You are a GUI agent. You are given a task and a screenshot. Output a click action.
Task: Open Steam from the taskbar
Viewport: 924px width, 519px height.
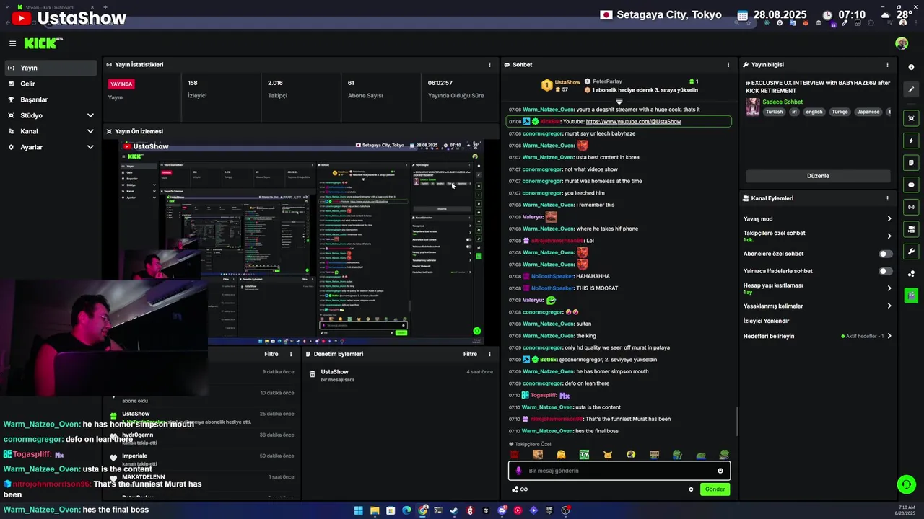point(454,510)
